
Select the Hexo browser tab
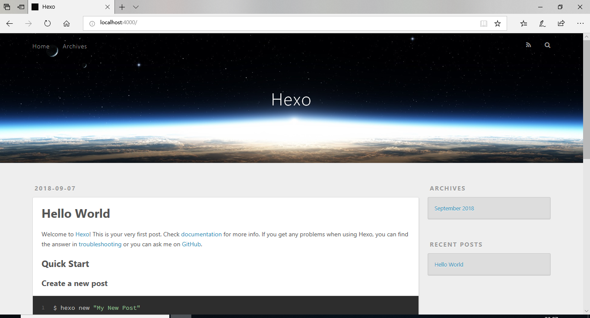coord(71,7)
